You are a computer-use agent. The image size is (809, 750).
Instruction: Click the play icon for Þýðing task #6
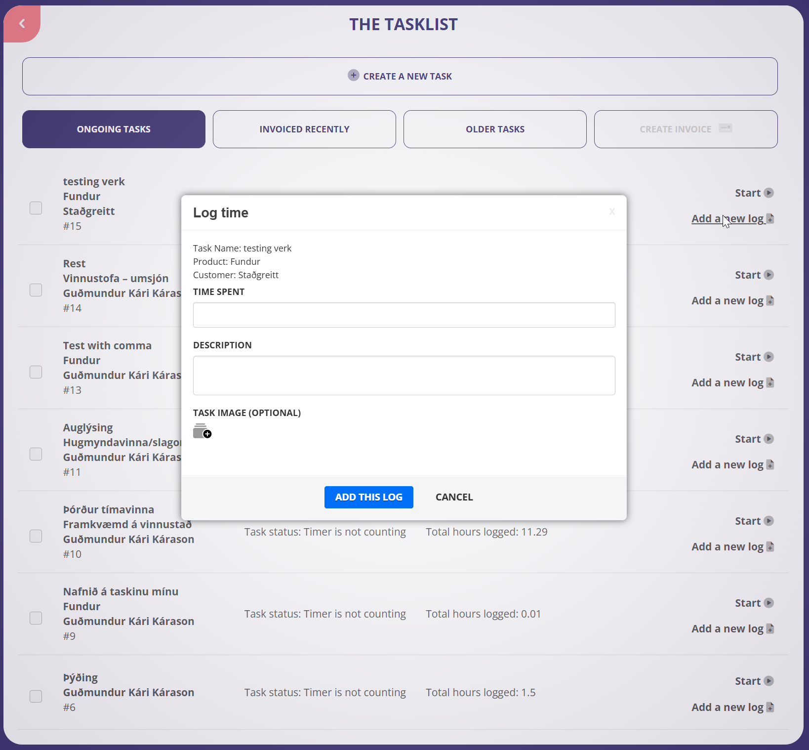click(x=769, y=681)
